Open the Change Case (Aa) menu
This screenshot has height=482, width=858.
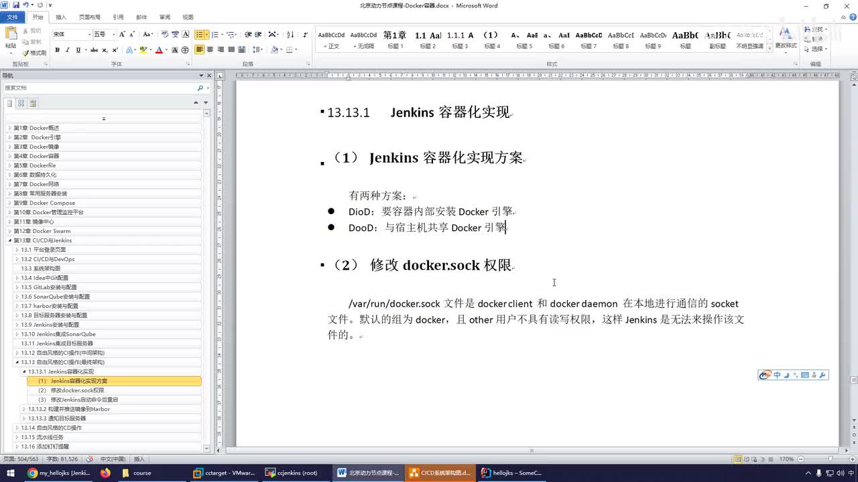[147, 34]
